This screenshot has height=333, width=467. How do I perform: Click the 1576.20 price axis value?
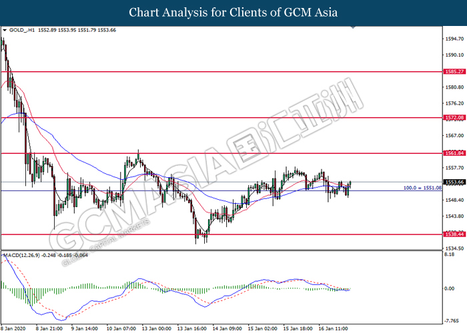(x=454, y=103)
